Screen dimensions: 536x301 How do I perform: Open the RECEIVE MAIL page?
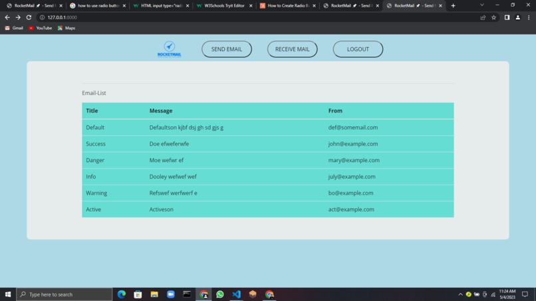(x=292, y=49)
